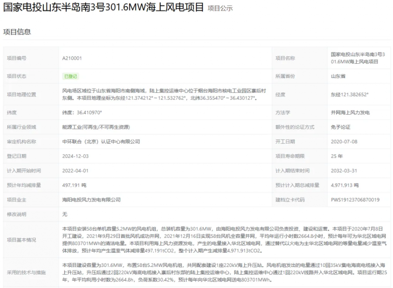The image size is (393, 288).
Task: Click project owner 海阳电投风力发电有限公司
Action: (x=91, y=200)
